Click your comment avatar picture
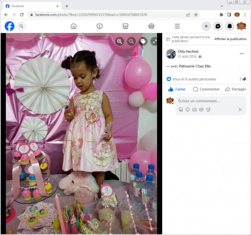This screenshot has width=251, height=235. point(170,101)
